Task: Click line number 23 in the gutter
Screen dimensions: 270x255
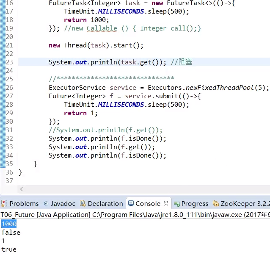Action: [9, 62]
